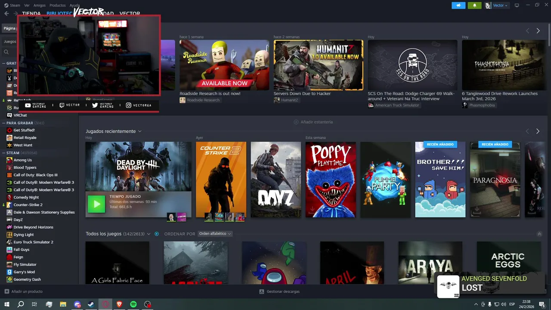Click the Windows Start button
Image resolution: width=551 pixels, height=310 pixels.
pos(6,304)
